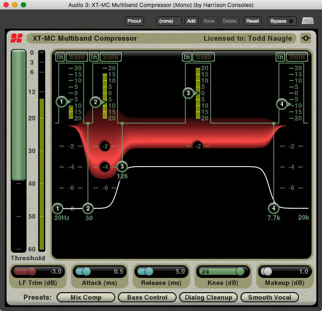
Task: Click the 20k frequency label
Action: [x=304, y=217]
